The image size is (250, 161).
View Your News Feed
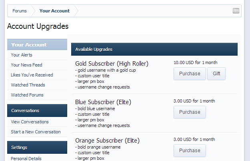[x=26, y=65]
